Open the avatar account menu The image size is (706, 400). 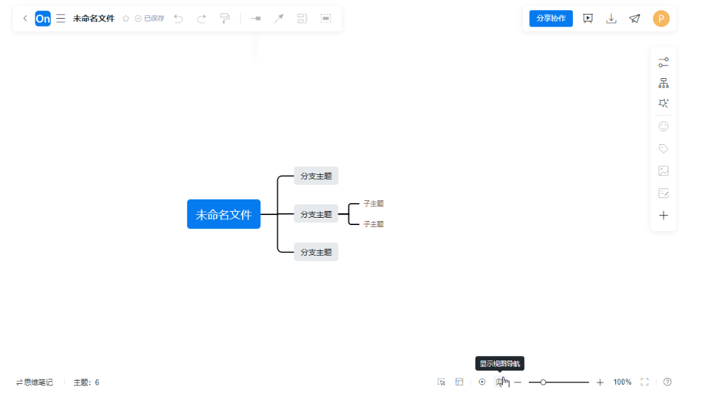coord(661,18)
